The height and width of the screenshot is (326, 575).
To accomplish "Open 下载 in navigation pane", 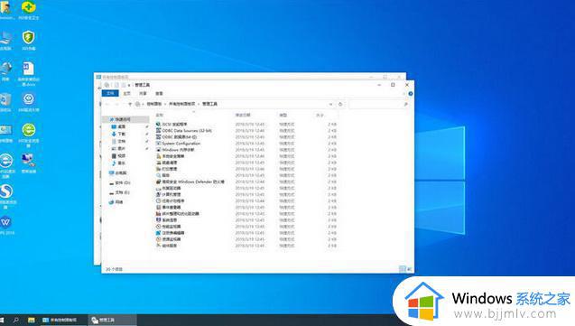I will coord(119,134).
